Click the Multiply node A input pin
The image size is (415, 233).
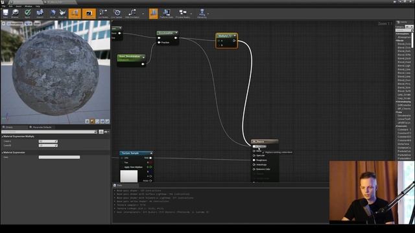coord(219,41)
